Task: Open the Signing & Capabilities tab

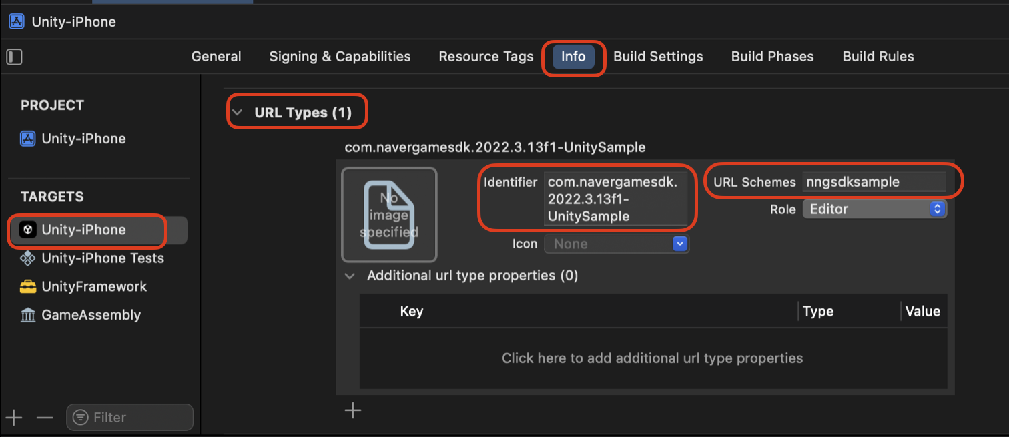Action: coord(340,57)
